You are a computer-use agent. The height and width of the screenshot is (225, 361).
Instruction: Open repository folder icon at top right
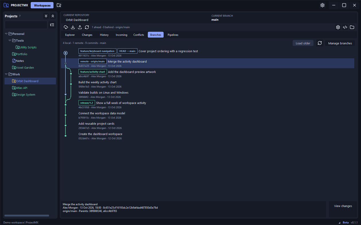[x=352, y=27]
